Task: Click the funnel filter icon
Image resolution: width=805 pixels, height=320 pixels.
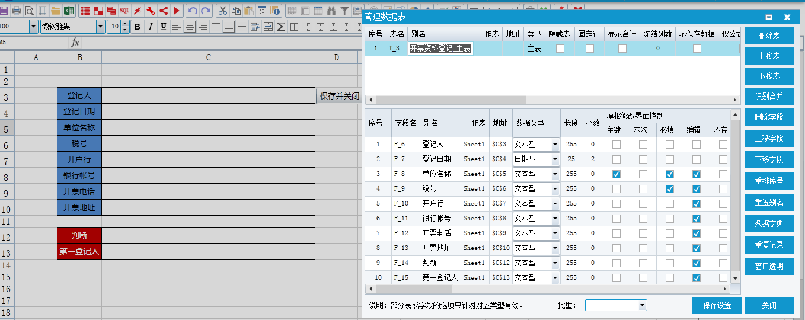Action: coord(344,10)
